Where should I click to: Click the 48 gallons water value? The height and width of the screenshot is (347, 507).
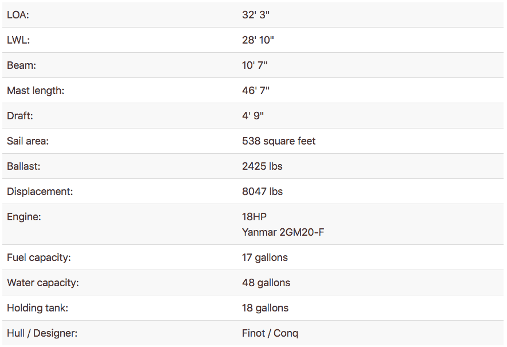pyautogui.click(x=266, y=283)
